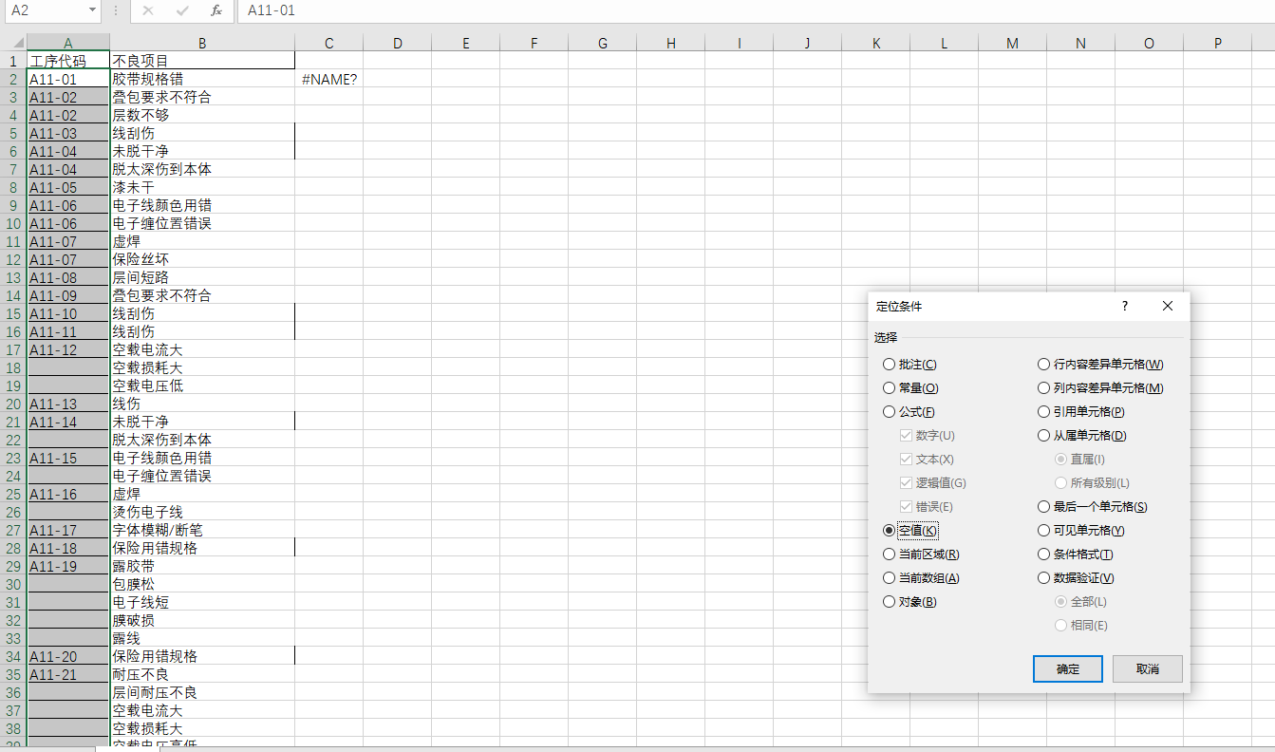Select row 30 header
1275x752 pixels.
[x=13, y=584]
